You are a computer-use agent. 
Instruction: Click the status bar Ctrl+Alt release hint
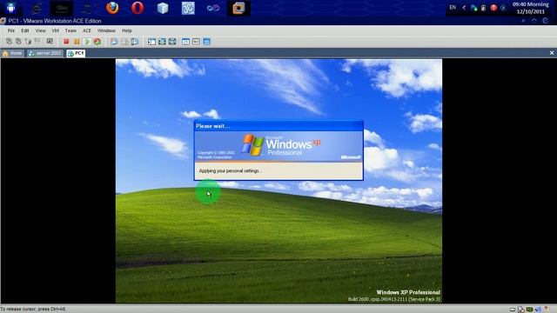33,310
